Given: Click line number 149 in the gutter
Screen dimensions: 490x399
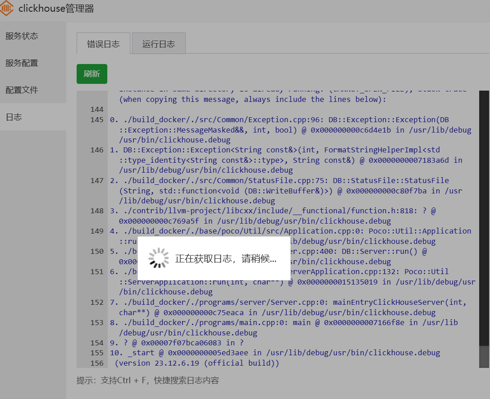Looking at the screenshot, I should tap(97, 231).
